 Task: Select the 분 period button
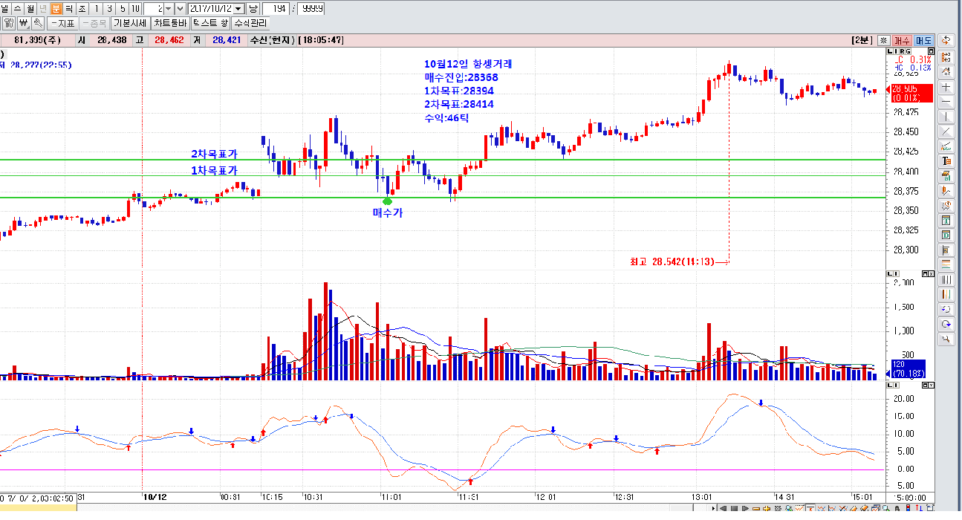(x=56, y=8)
